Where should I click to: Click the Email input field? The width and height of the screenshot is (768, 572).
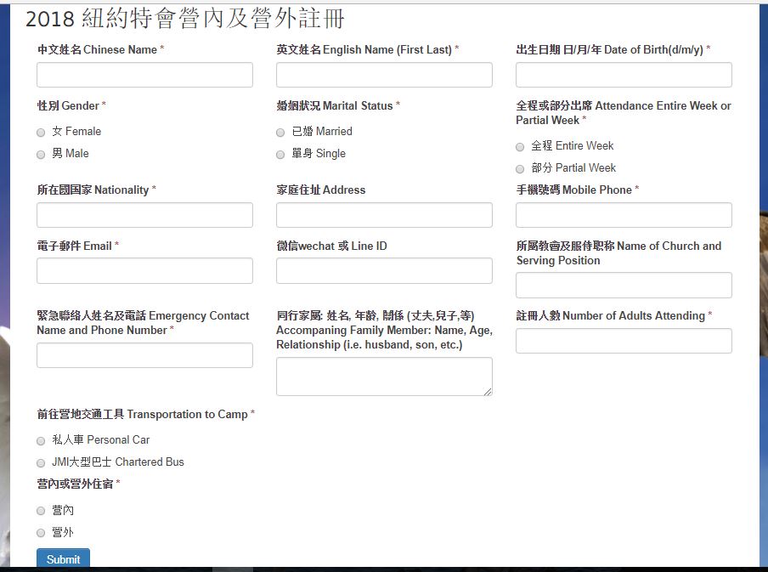(x=144, y=271)
